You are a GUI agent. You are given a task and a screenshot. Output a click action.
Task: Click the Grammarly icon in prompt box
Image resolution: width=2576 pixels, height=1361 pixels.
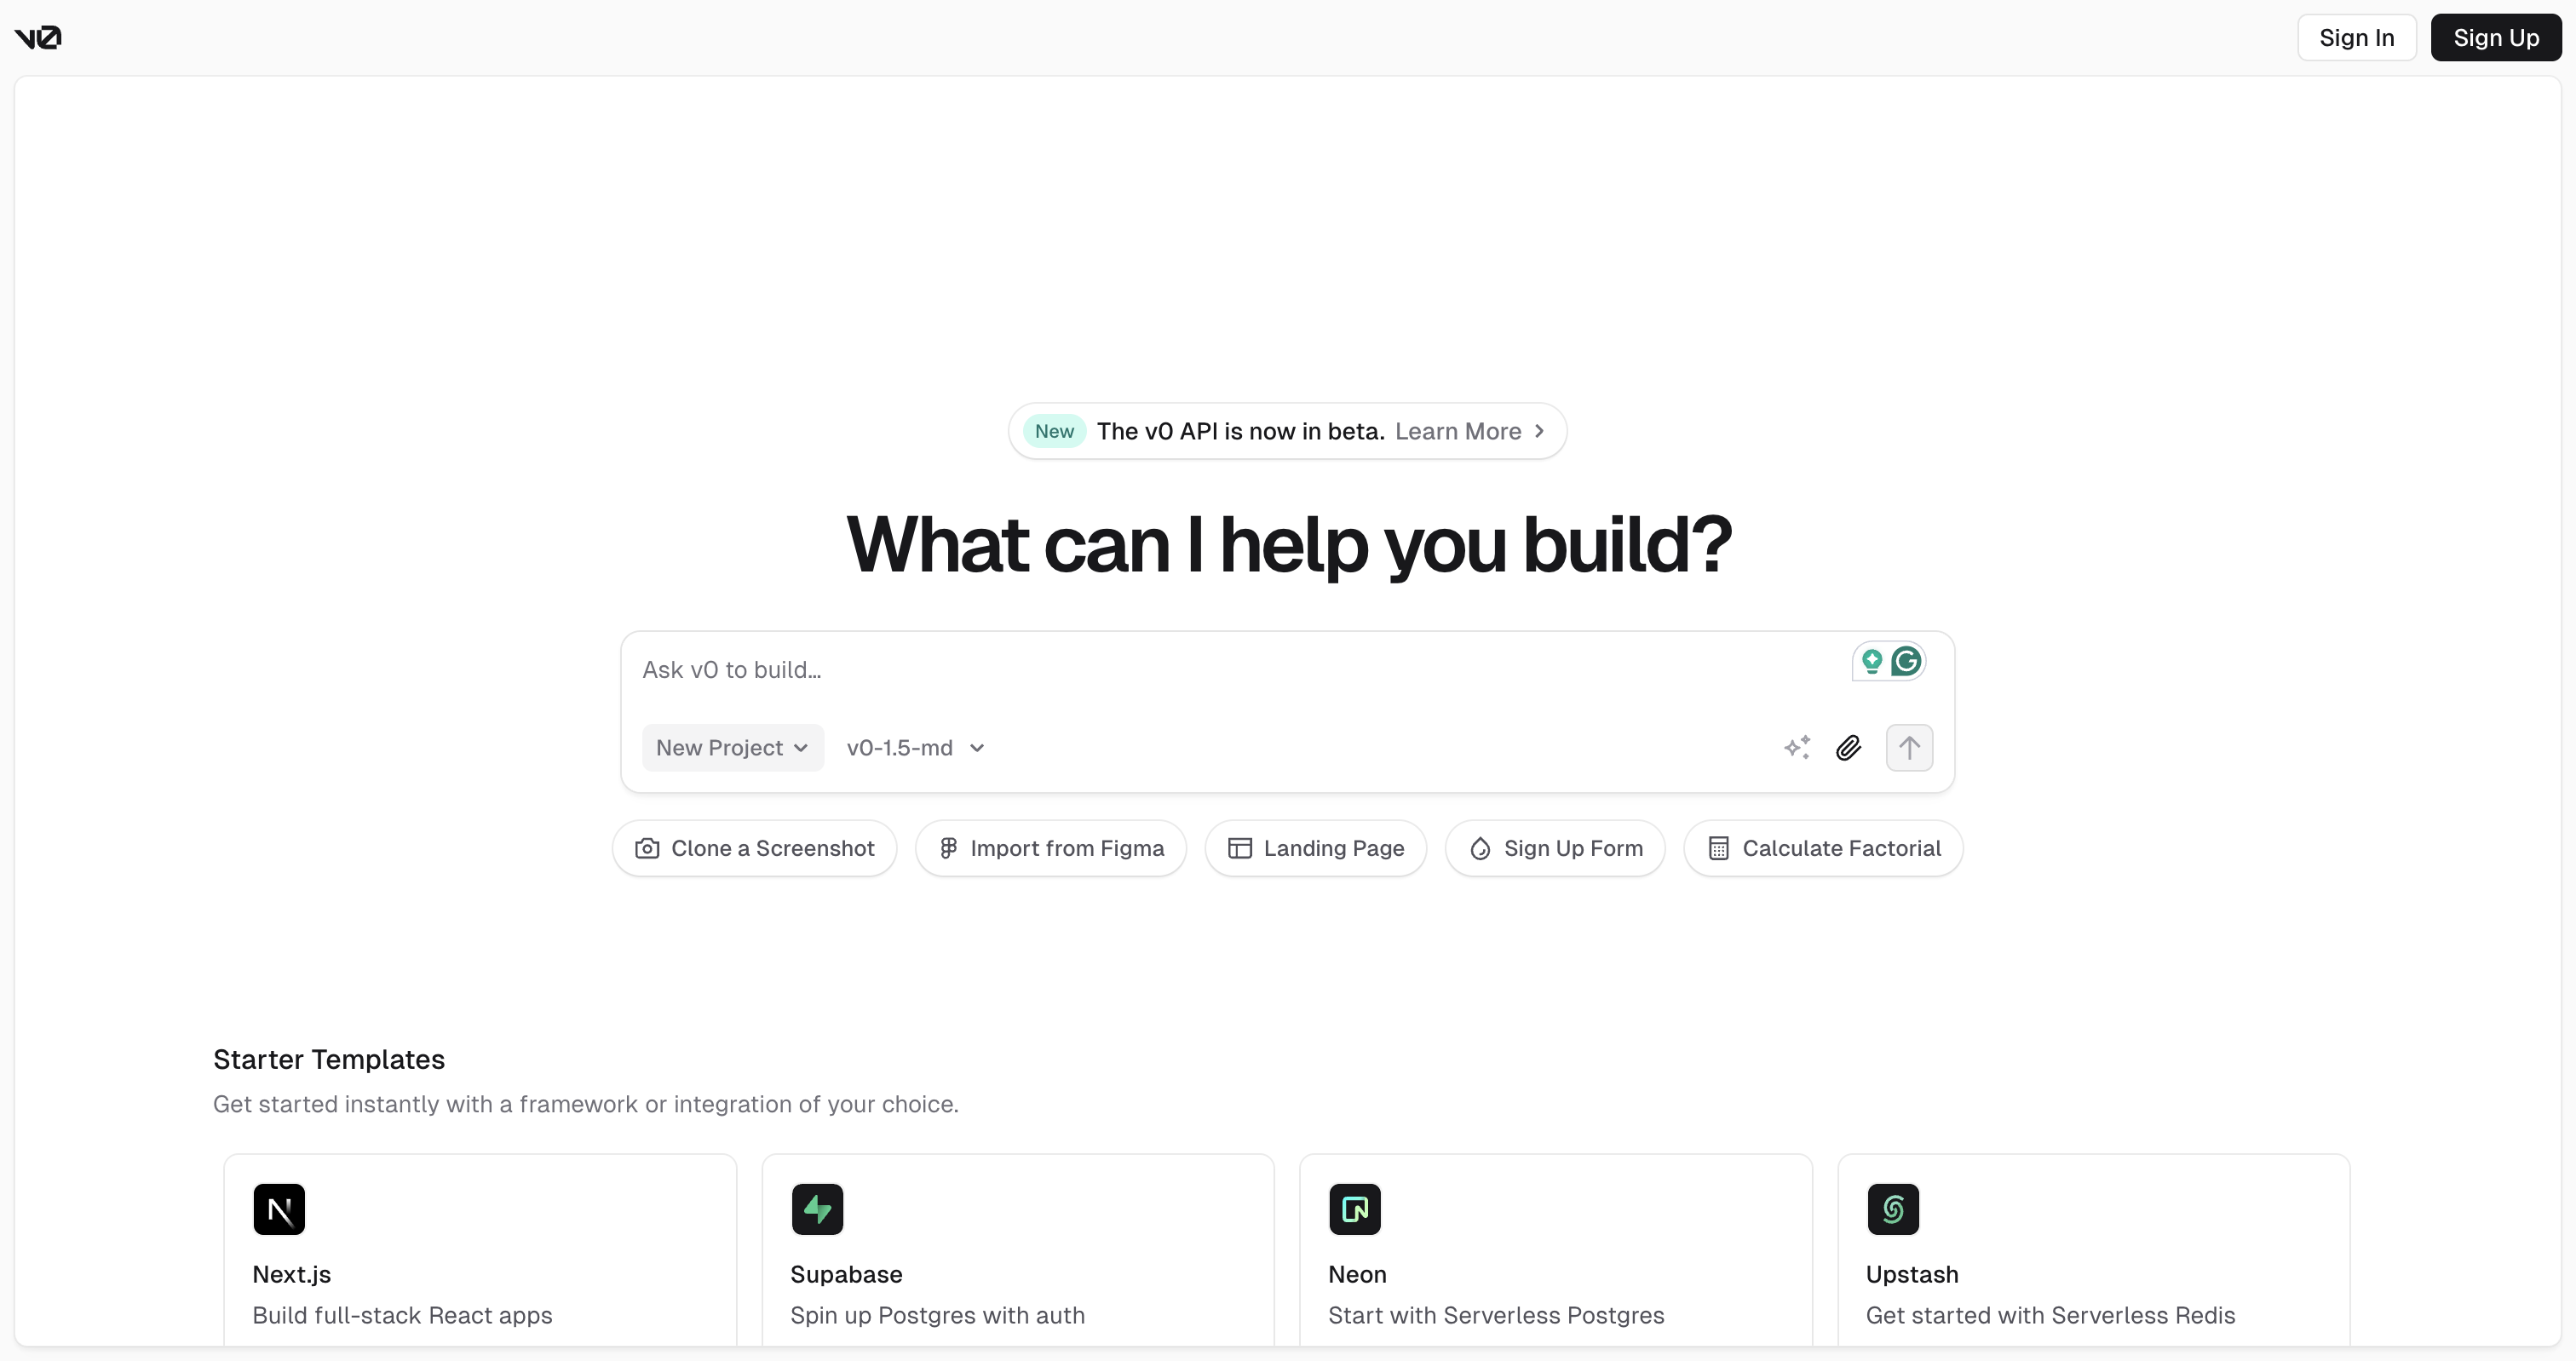click(x=1906, y=661)
